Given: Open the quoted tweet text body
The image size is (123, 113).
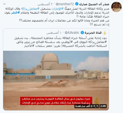Looking at the screenshot, I should pos(61,42).
